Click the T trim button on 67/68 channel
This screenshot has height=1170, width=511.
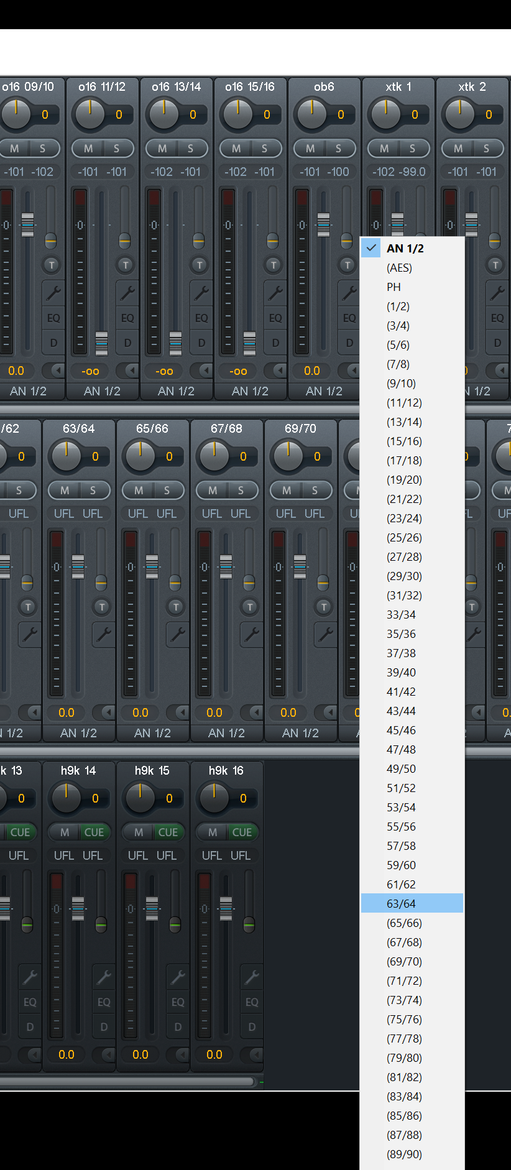tap(250, 607)
